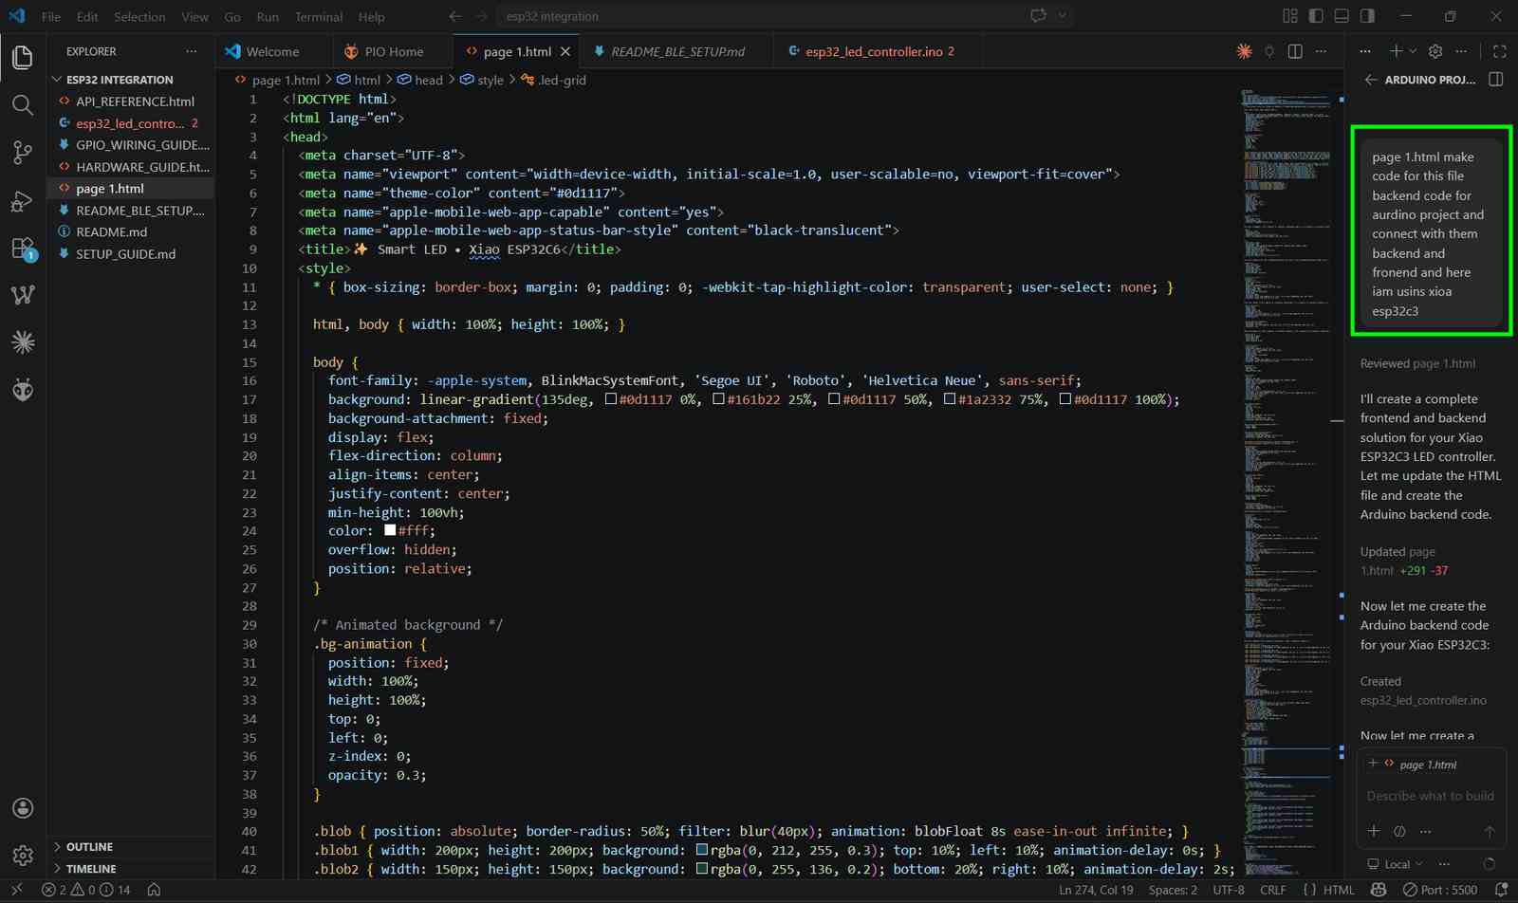The height and width of the screenshot is (903, 1518).
Task: Expand the TIMELINE section
Action: tap(91, 868)
